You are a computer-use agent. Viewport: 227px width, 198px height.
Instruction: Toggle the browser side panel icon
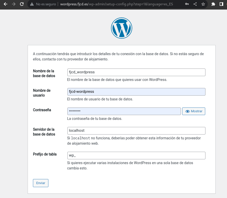pos(221,4)
